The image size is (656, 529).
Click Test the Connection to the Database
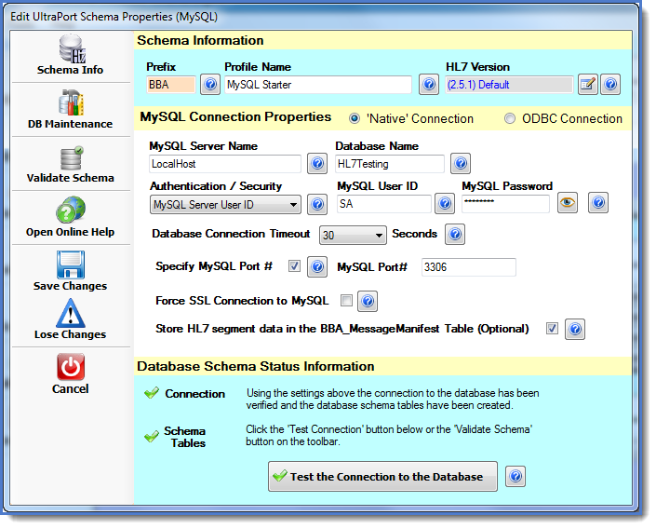(382, 477)
